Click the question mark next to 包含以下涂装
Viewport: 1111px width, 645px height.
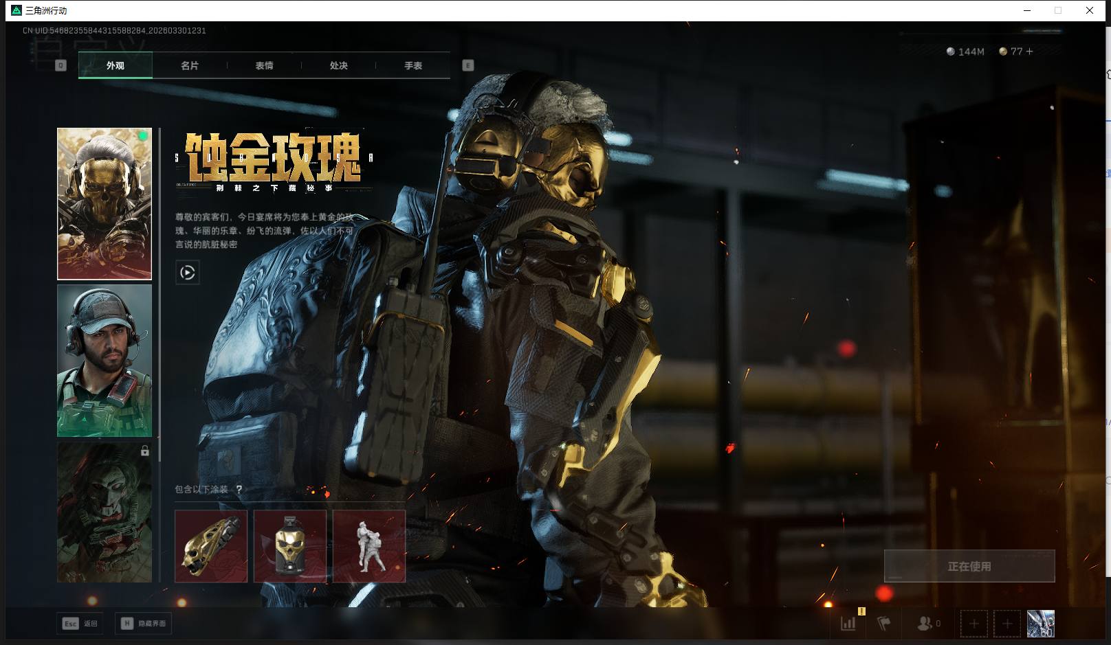point(239,490)
